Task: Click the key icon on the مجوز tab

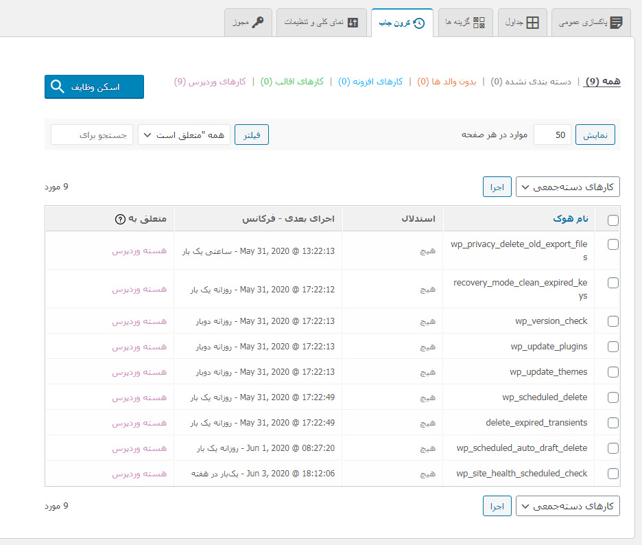Action: coord(257,22)
